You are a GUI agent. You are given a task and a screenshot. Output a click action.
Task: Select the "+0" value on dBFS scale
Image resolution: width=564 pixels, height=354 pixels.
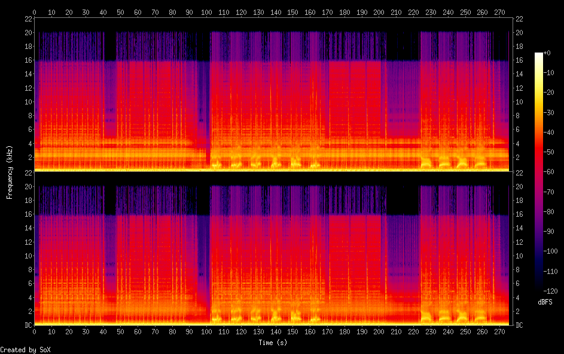click(x=547, y=53)
